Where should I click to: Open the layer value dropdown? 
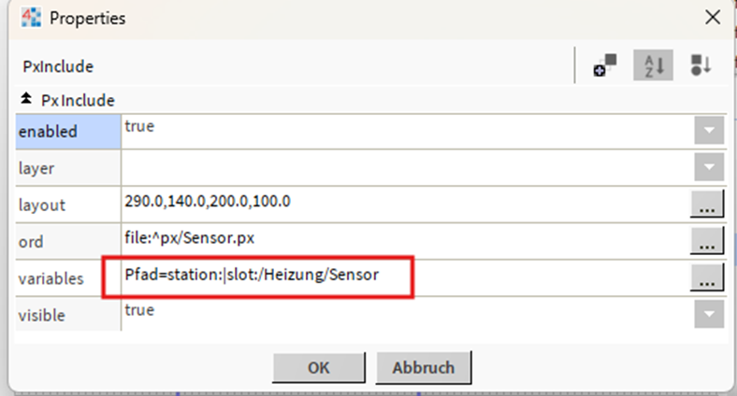click(709, 167)
